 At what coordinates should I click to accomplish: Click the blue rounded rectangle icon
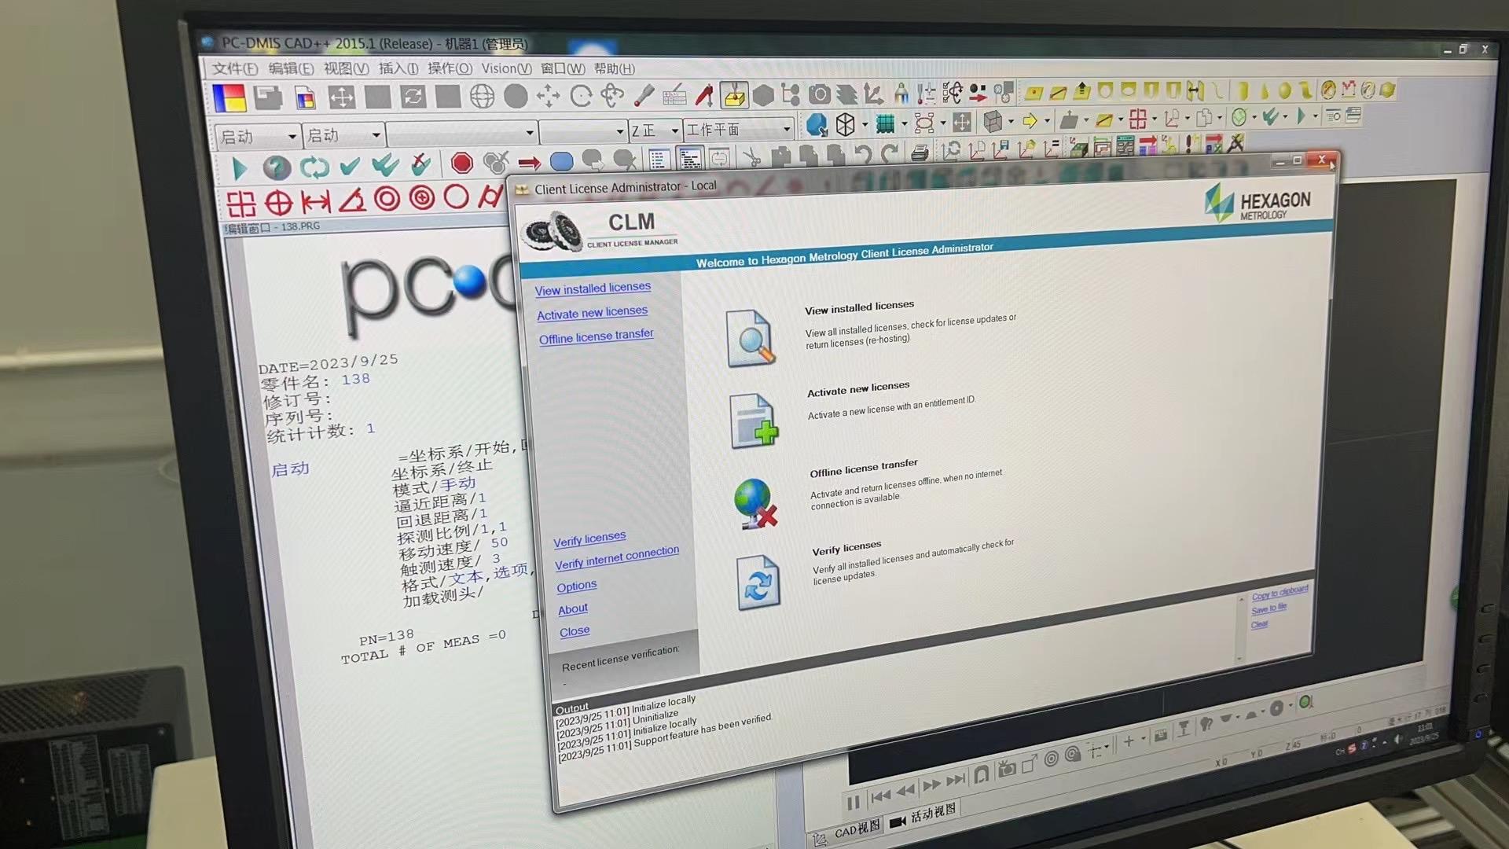[561, 161]
